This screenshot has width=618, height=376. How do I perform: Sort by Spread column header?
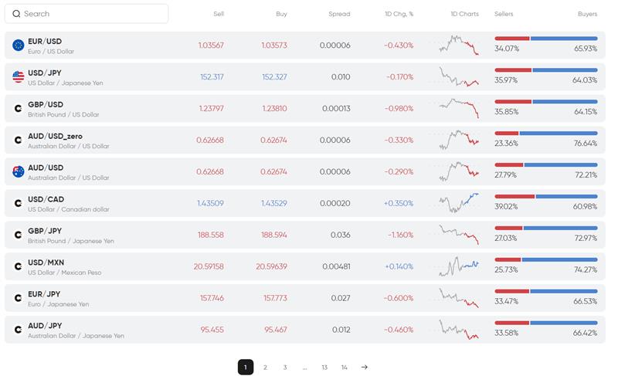pos(338,14)
